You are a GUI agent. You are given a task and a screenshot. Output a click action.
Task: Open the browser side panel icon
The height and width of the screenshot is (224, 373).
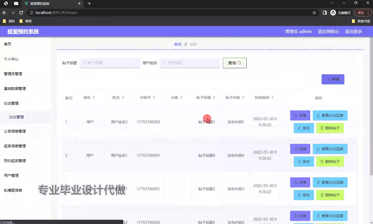click(x=325, y=12)
